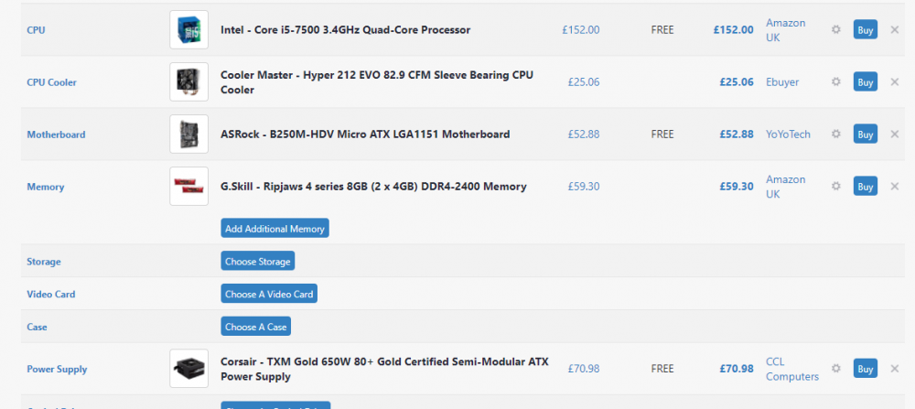Screen dimensions: 915x409
Task: Click the Choose A Video Card button
Action: (269, 294)
